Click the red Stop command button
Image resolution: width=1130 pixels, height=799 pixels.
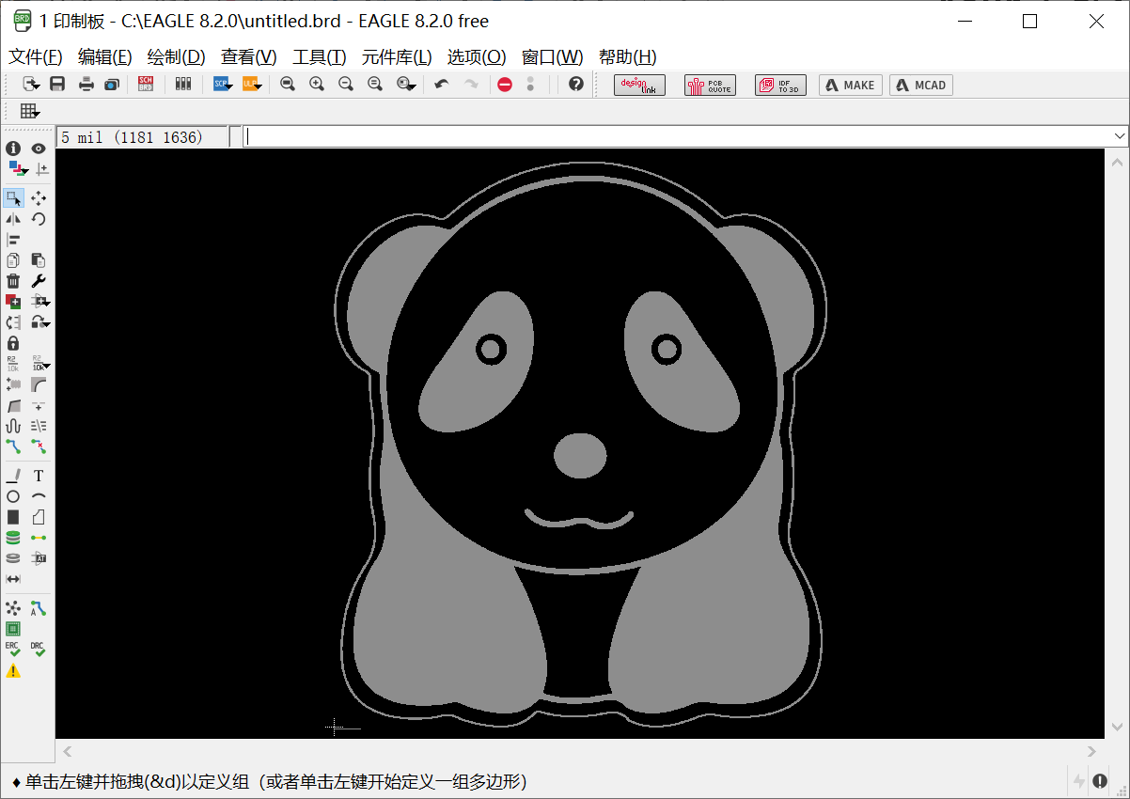click(x=505, y=84)
